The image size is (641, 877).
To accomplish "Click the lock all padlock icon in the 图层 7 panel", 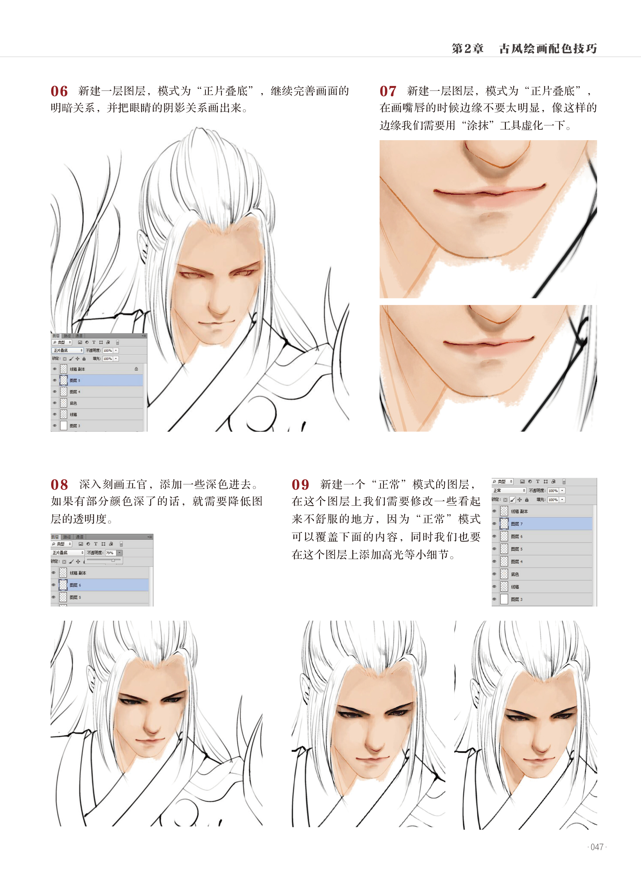I will 527,500.
